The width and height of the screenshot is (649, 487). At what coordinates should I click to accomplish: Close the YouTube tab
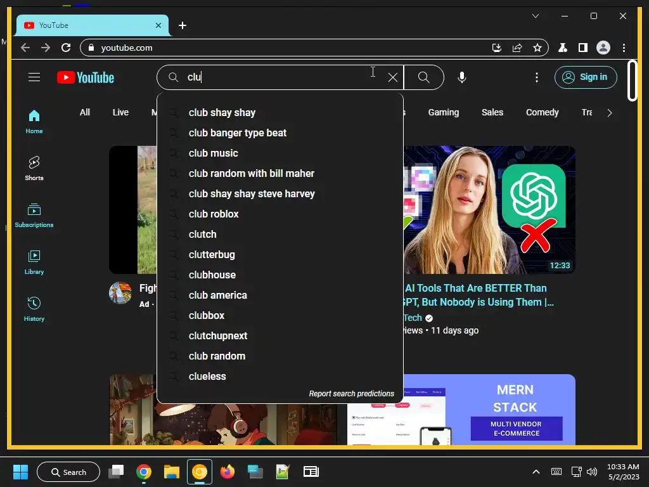click(158, 25)
